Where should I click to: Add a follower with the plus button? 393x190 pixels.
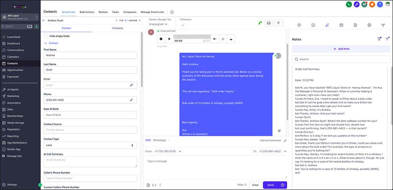pos(183,25)
